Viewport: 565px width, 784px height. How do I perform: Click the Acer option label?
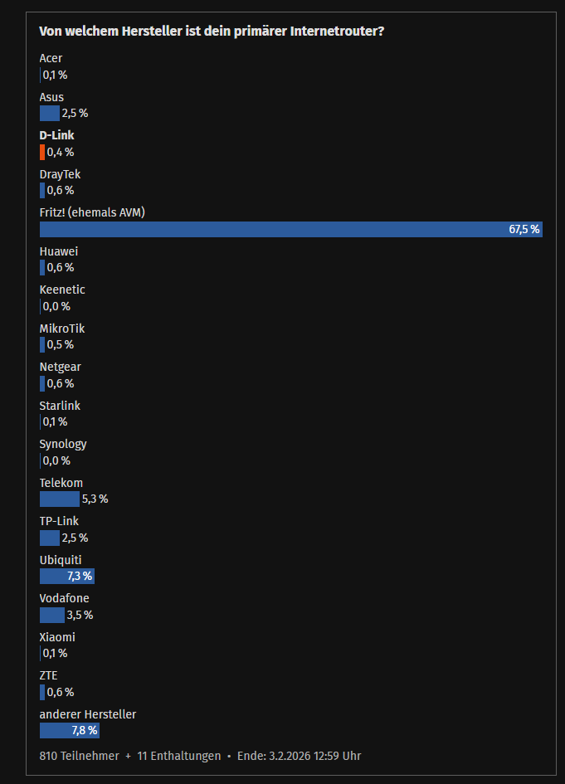51,59
